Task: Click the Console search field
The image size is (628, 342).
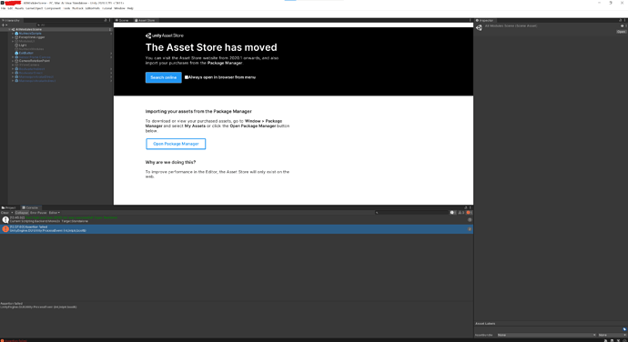Action: [x=411, y=213]
